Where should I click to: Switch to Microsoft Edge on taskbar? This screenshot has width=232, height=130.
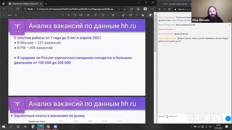[x=40, y=127]
